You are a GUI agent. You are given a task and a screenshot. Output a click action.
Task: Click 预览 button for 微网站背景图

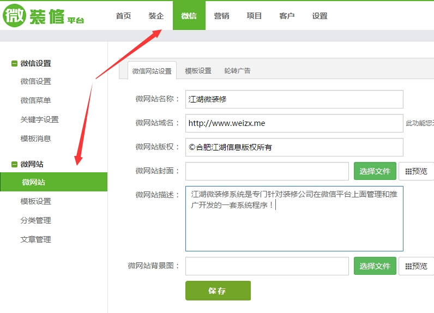click(x=417, y=266)
